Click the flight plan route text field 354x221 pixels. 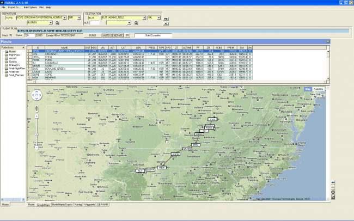tap(183, 30)
